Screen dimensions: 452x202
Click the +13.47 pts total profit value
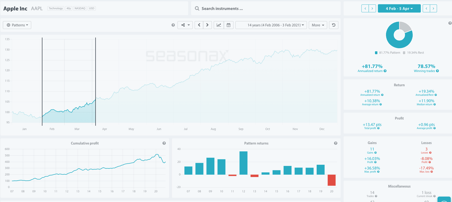372,124
